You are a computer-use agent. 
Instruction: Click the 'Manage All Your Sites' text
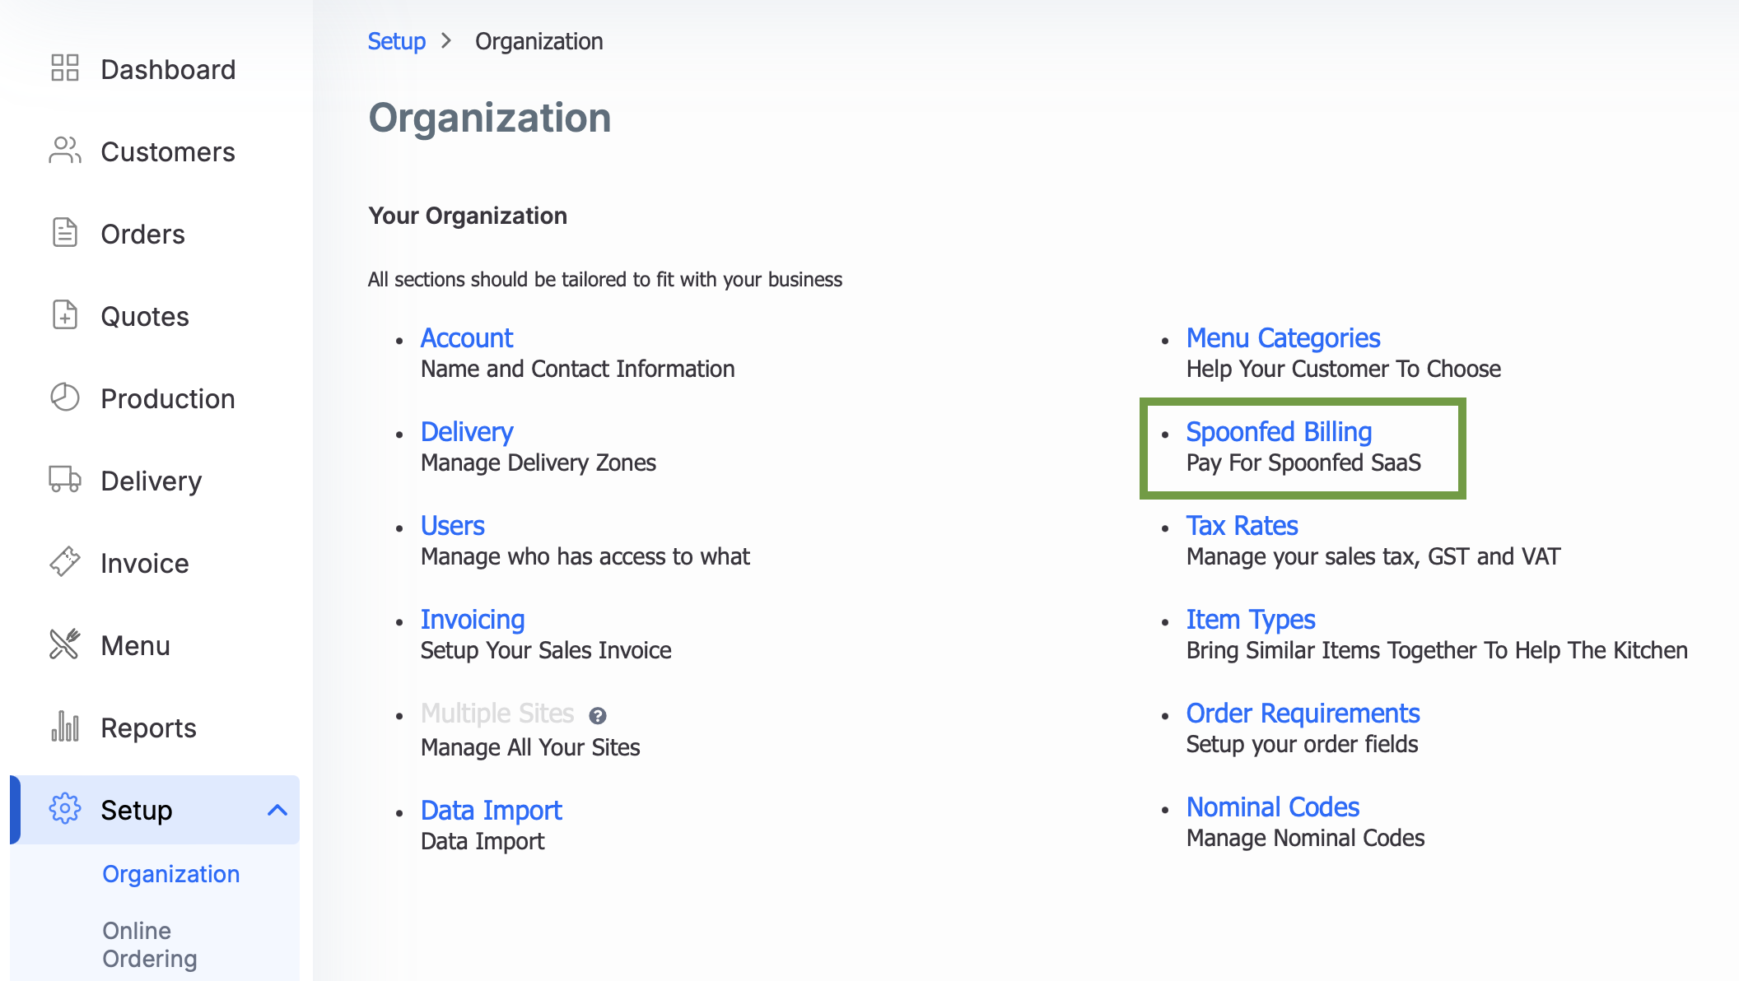pos(530,747)
